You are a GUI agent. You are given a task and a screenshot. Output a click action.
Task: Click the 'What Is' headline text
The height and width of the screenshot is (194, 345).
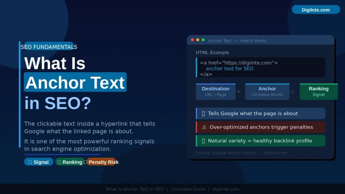[x=55, y=63]
